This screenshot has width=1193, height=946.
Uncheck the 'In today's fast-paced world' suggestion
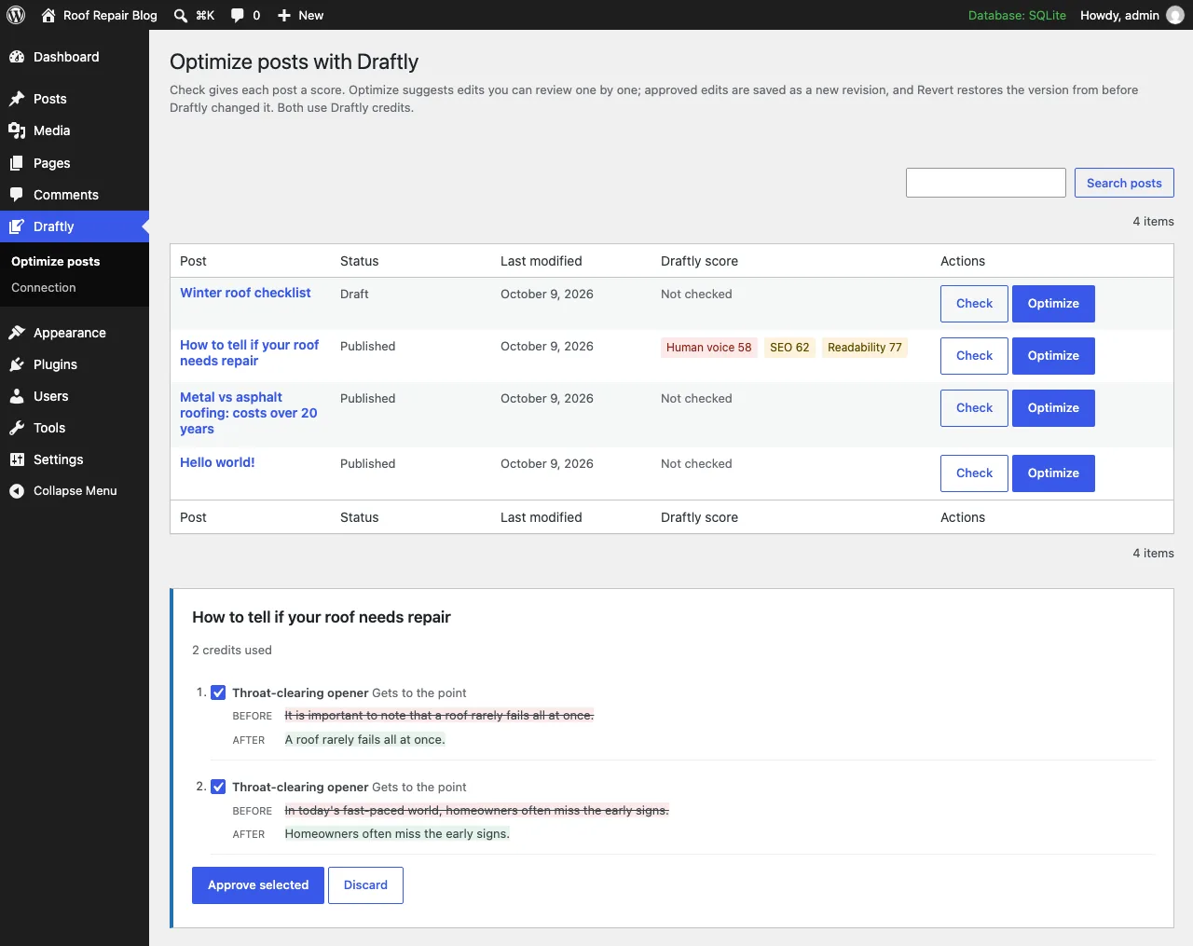pyautogui.click(x=218, y=787)
